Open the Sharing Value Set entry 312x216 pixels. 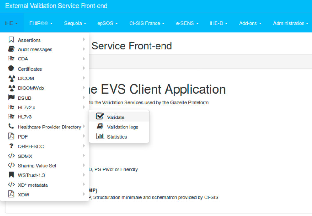click(x=37, y=166)
